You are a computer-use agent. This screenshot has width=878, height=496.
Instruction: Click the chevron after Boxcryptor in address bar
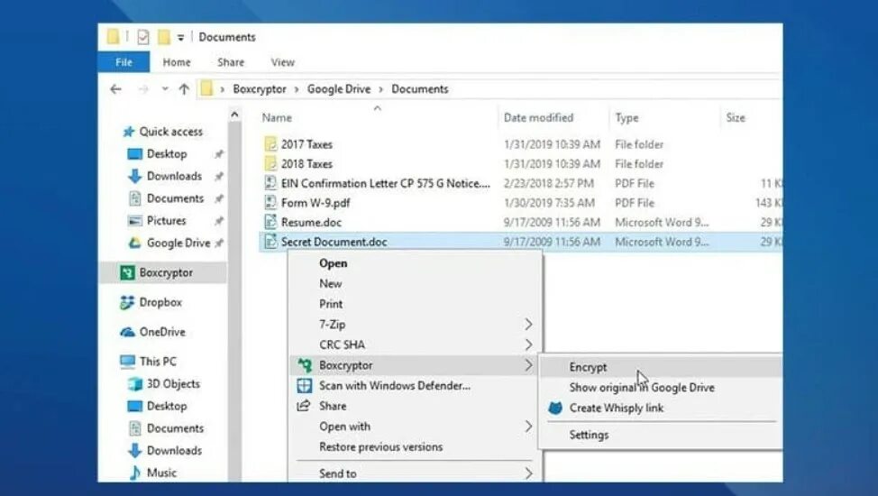click(x=297, y=89)
